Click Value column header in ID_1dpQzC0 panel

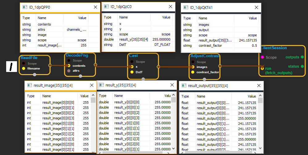166,17
